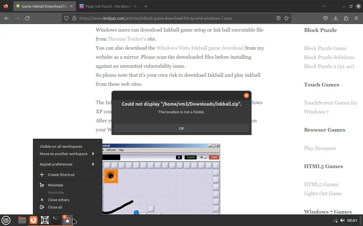
Task: Click the muted volume tray icon
Action: [x=342, y=220]
